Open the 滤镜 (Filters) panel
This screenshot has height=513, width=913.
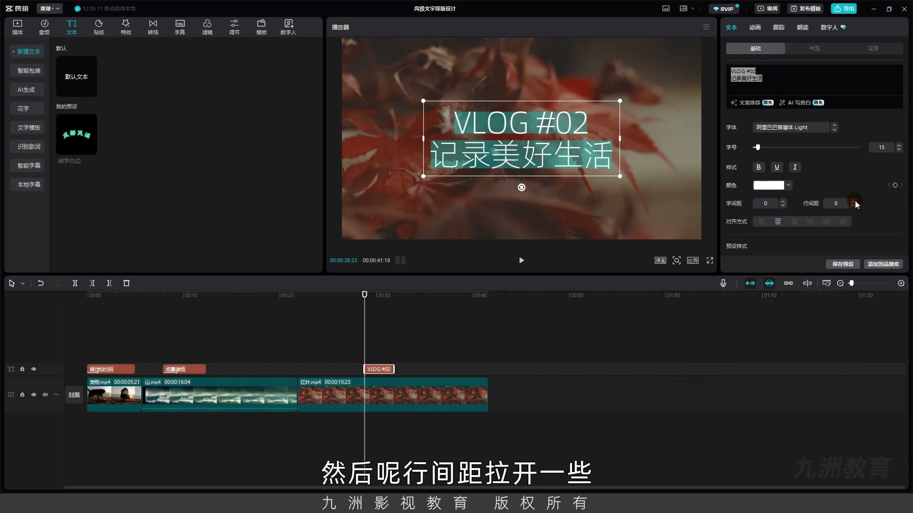tap(207, 27)
